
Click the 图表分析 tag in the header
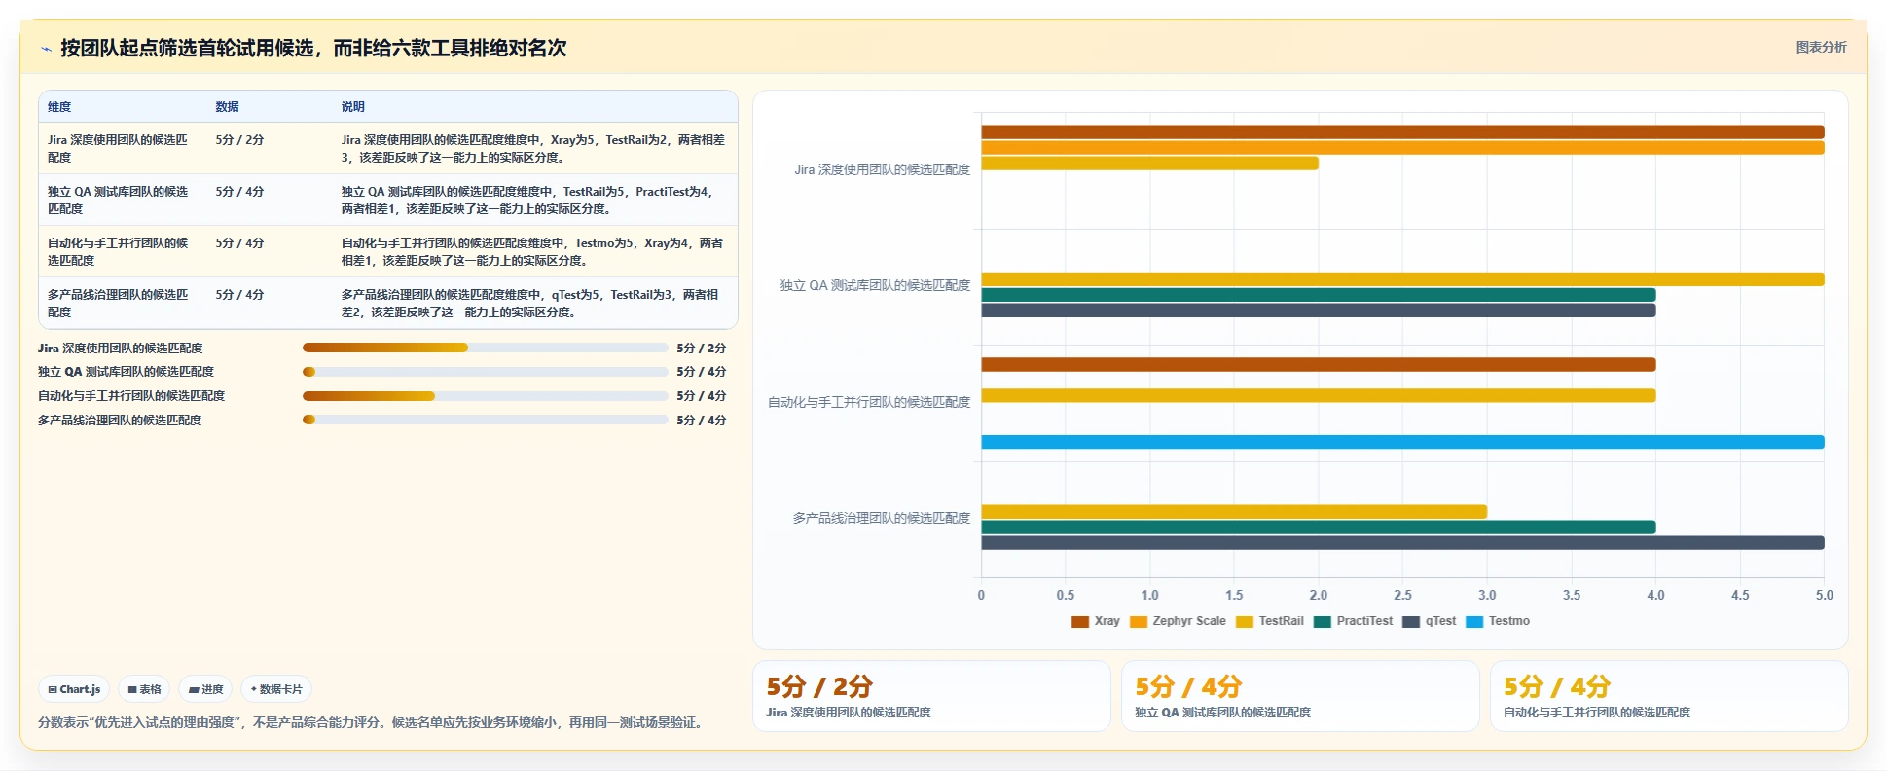tap(1821, 47)
